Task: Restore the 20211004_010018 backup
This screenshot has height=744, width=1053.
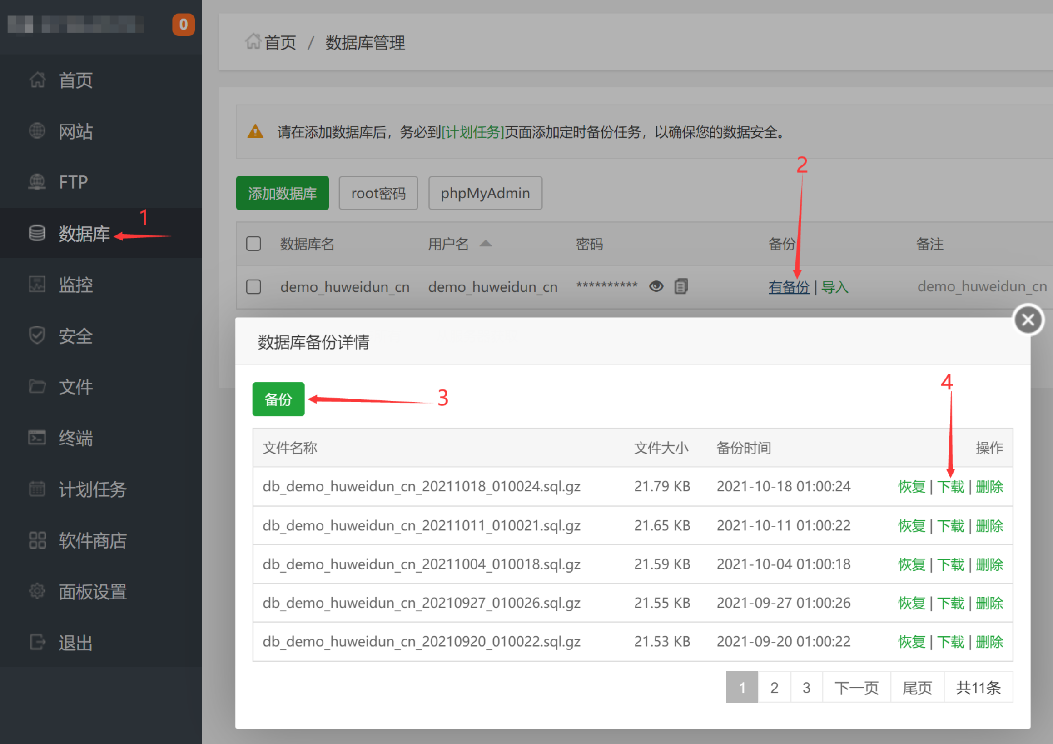Action: click(912, 564)
